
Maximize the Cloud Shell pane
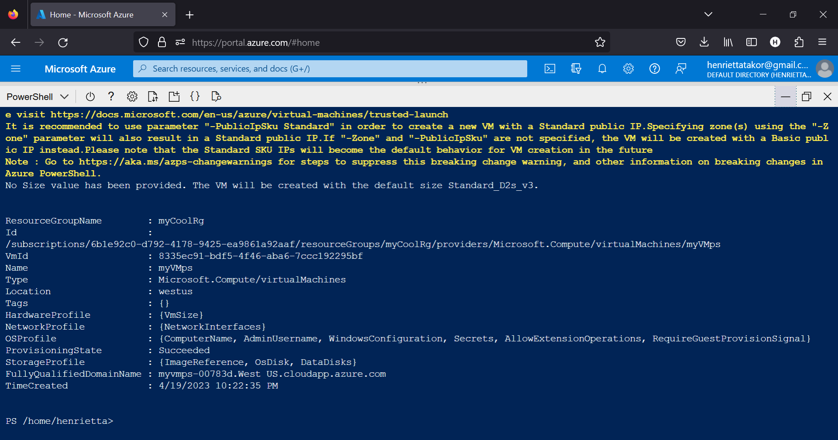(x=807, y=96)
